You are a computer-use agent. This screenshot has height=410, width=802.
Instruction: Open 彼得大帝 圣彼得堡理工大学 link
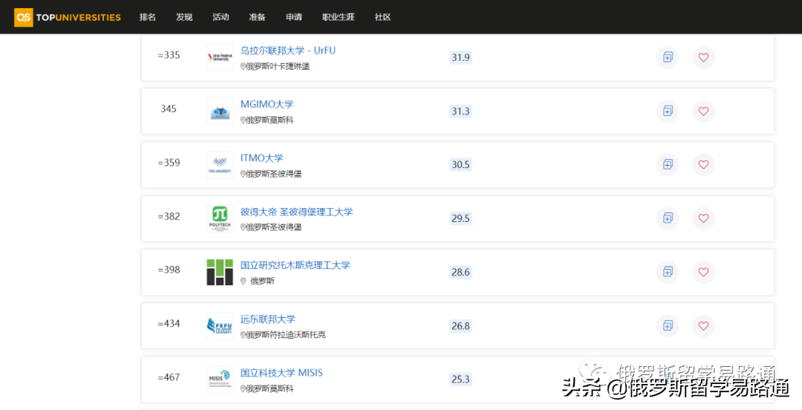tap(296, 212)
